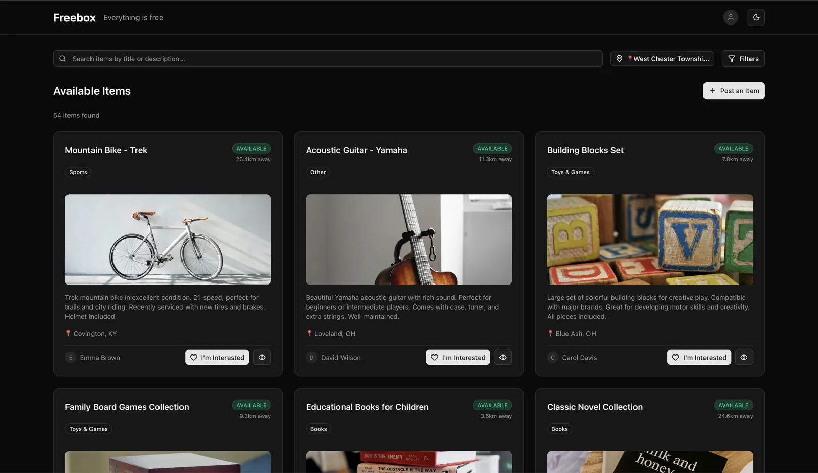Click the search items input field
818x473 pixels.
[x=328, y=59]
